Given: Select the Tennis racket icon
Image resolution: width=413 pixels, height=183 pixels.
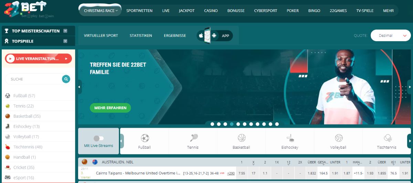Looking at the screenshot, I should 193,138.
